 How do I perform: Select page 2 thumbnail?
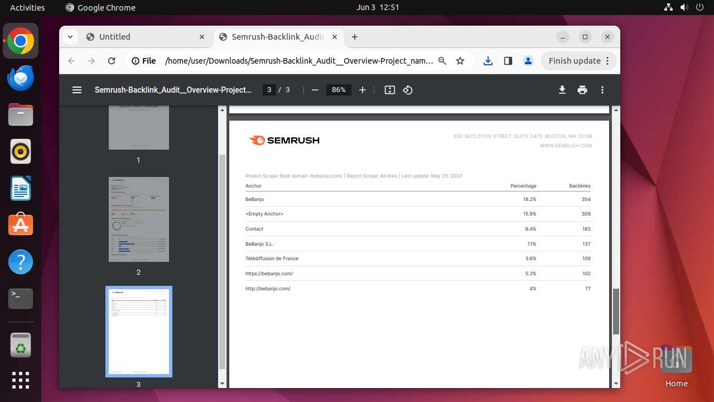pyautogui.click(x=139, y=219)
